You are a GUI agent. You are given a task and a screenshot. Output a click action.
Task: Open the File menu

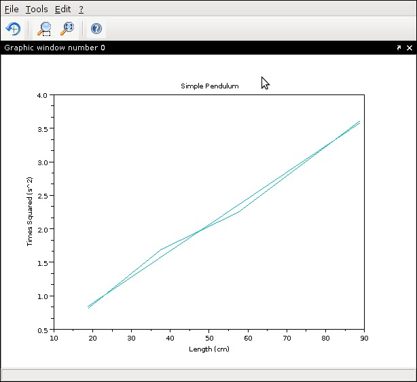pyautogui.click(x=12, y=10)
